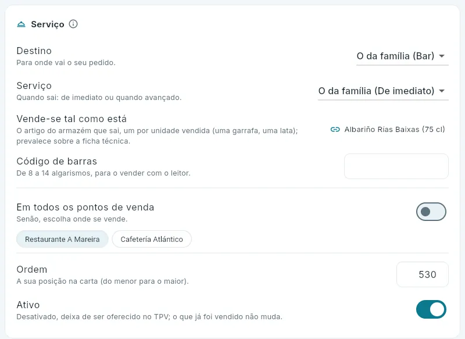The width and height of the screenshot is (465, 339).
Task: Click the 'Código de barras' label
Action: (x=56, y=161)
